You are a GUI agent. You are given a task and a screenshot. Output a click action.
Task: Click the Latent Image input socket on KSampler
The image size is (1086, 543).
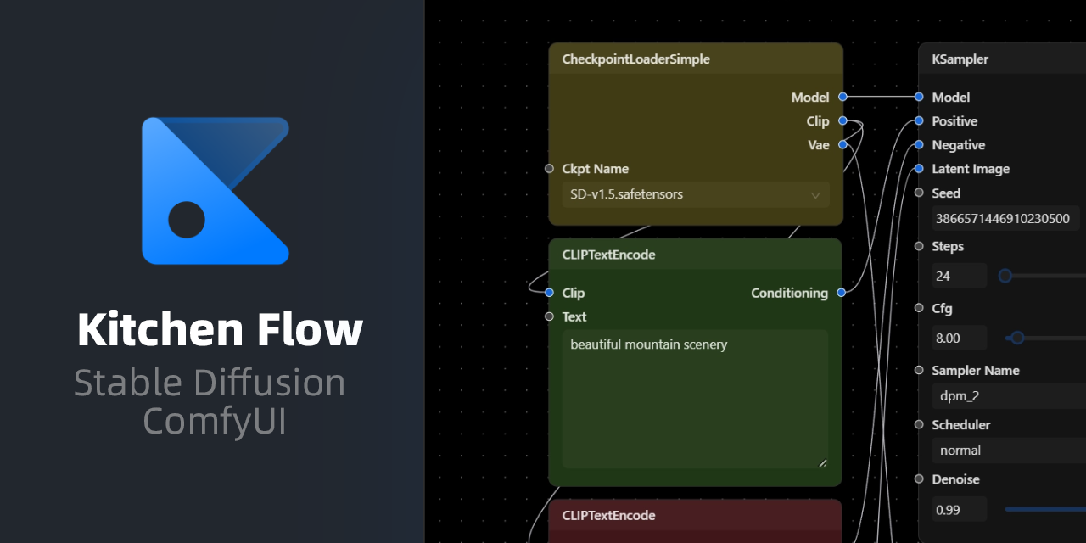918,169
